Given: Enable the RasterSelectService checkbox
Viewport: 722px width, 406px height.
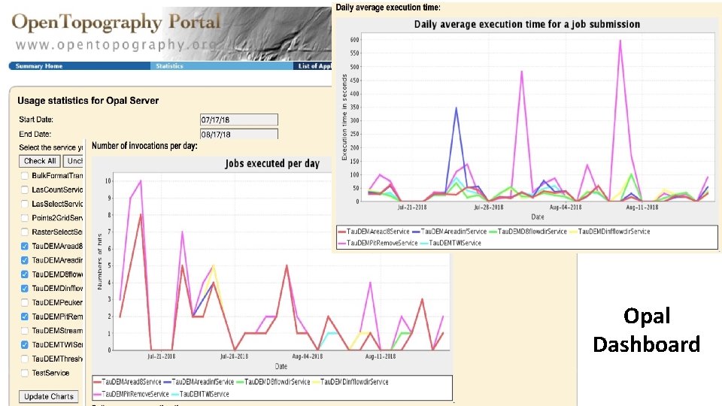Looking at the screenshot, I should pyautogui.click(x=25, y=232).
